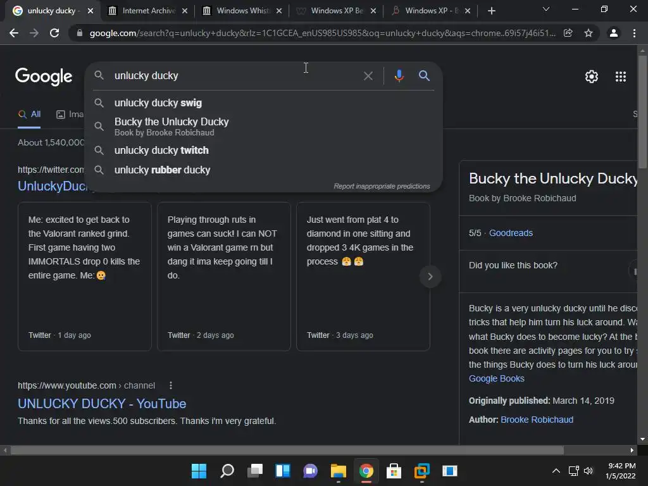Open the Chat icon on the taskbar
This screenshot has width=648, height=486.
pos(310,471)
